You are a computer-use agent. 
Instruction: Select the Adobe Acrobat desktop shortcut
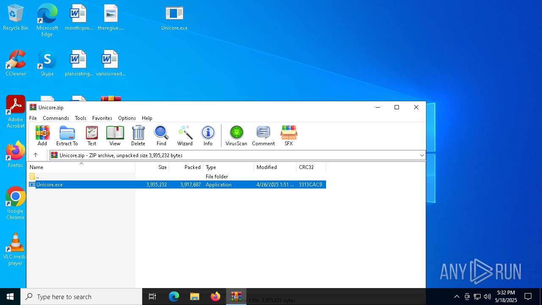pos(15,112)
